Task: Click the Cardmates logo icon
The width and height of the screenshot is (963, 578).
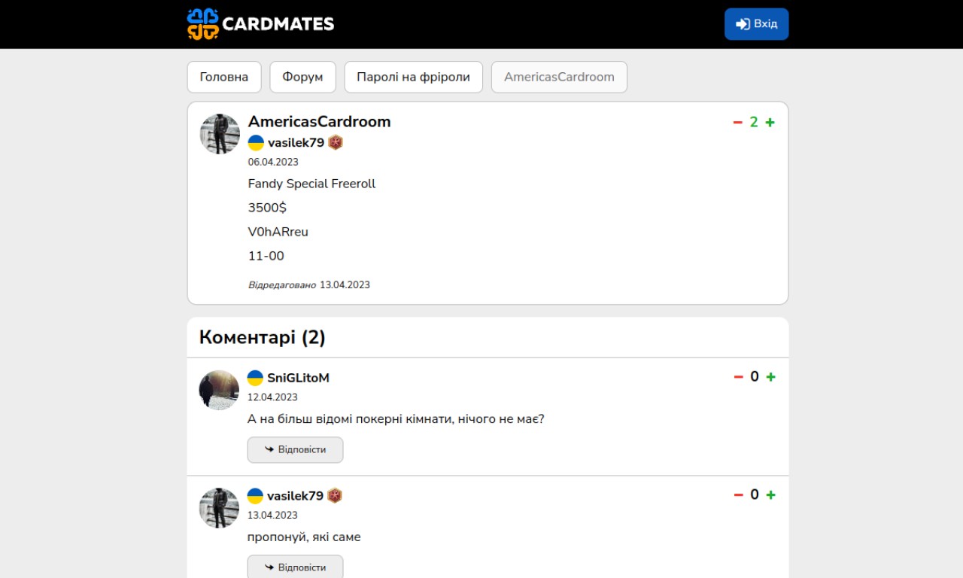Action: pyautogui.click(x=202, y=24)
